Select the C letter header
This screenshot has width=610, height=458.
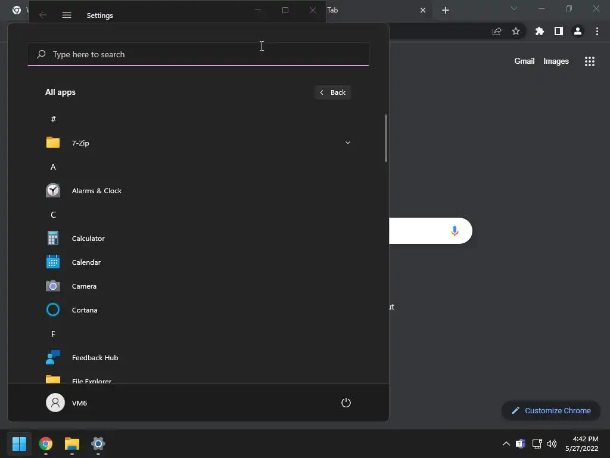coord(53,215)
